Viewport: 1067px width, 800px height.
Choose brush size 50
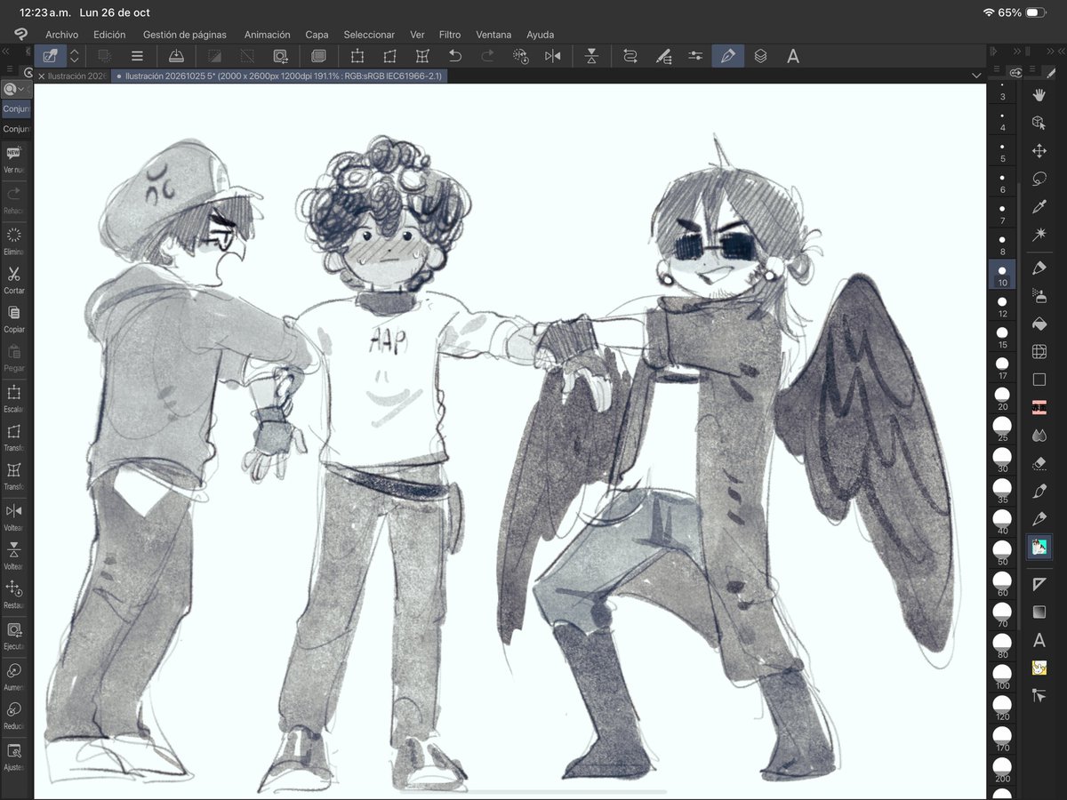click(x=1002, y=555)
